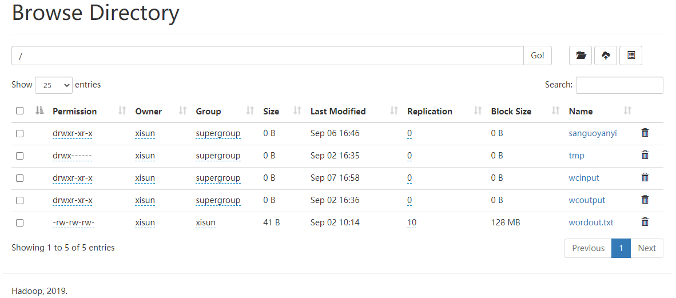676x298 pixels.
Task: Delete the tmp directory with trash icon
Action: 645,155
